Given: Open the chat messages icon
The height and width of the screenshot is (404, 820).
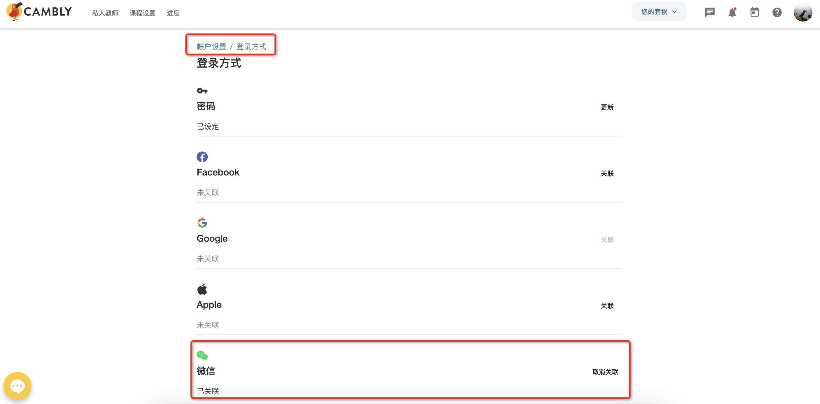Looking at the screenshot, I should pyautogui.click(x=709, y=13).
